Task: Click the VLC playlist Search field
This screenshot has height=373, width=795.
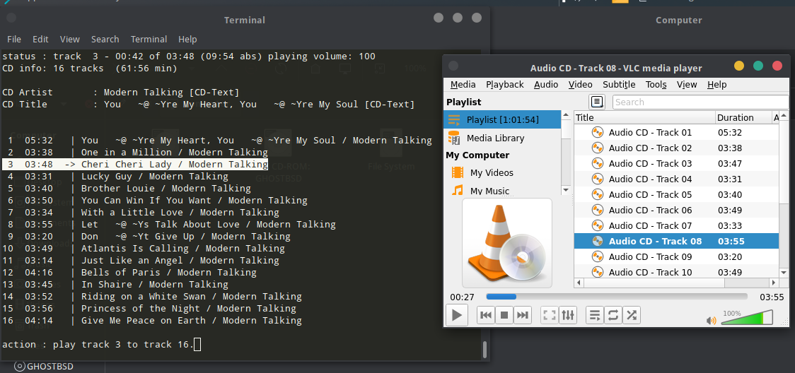Action: click(700, 102)
